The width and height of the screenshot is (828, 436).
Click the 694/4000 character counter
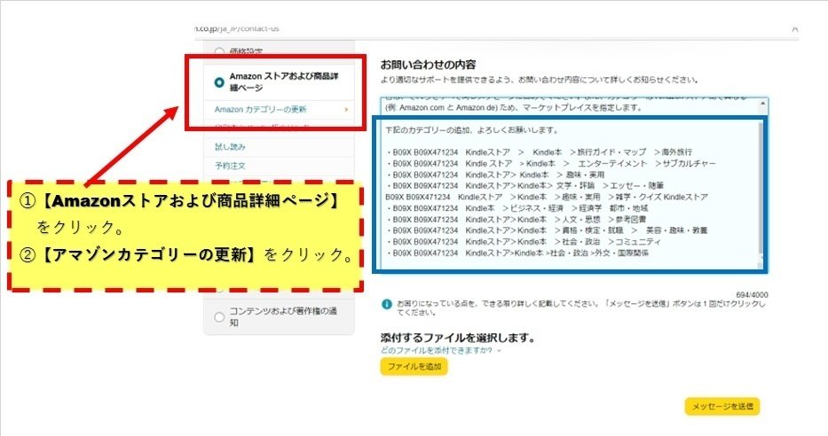tap(752, 295)
